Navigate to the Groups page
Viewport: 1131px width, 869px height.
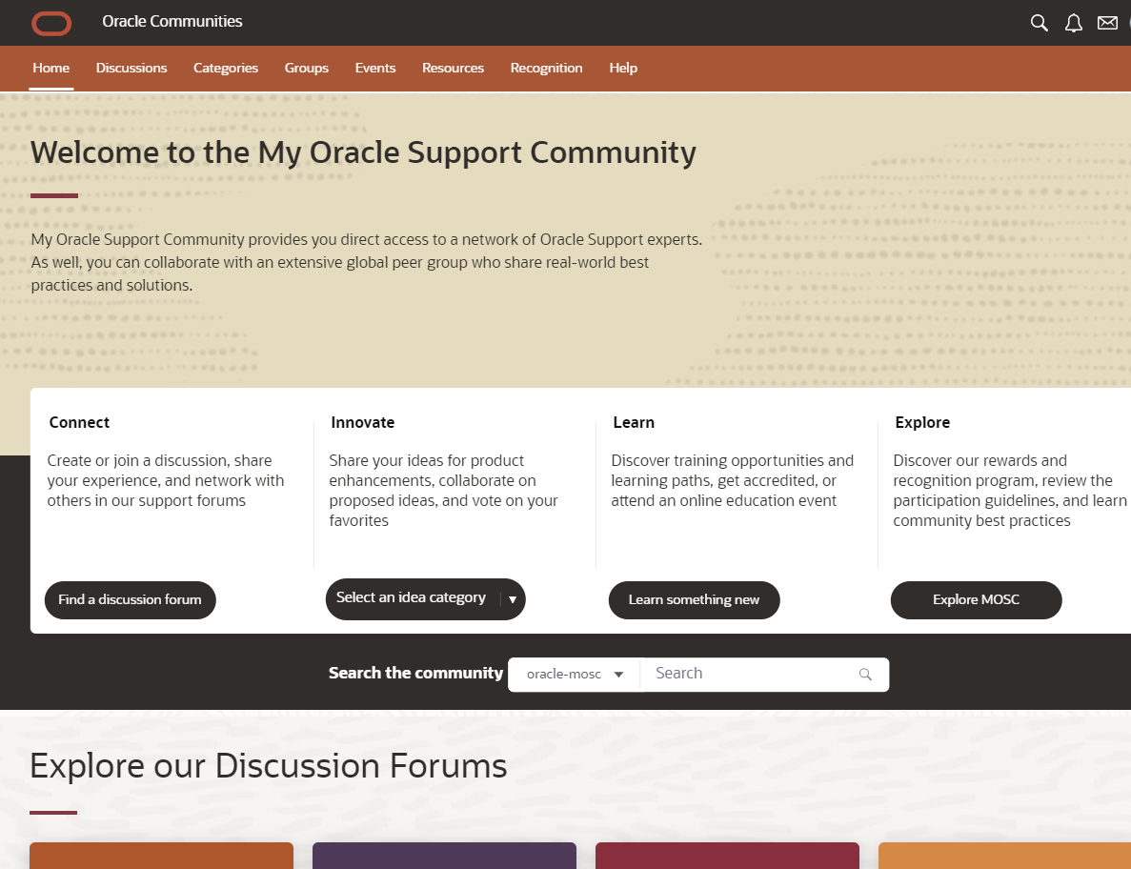[307, 69]
